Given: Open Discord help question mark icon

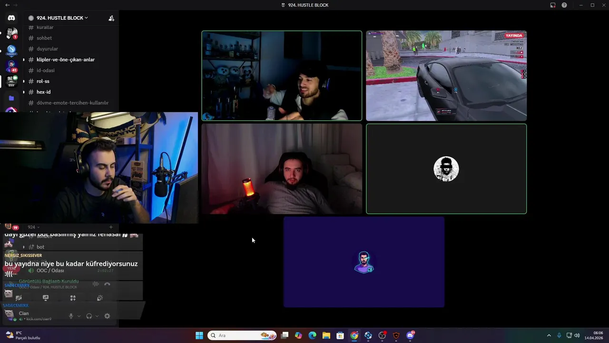Looking at the screenshot, I should pos(564,5).
